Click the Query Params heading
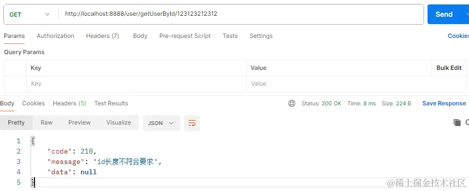 coord(24,52)
